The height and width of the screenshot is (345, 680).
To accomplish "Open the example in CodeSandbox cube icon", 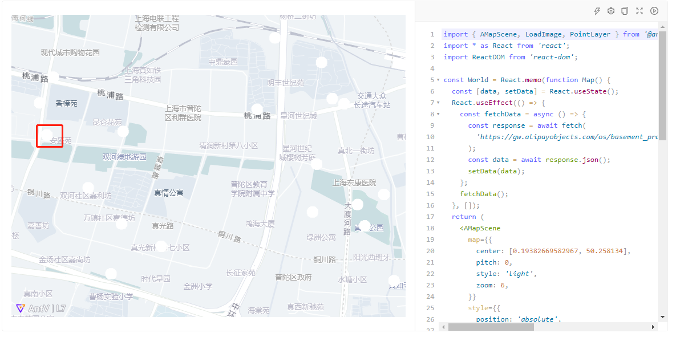I will click(610, 11).
